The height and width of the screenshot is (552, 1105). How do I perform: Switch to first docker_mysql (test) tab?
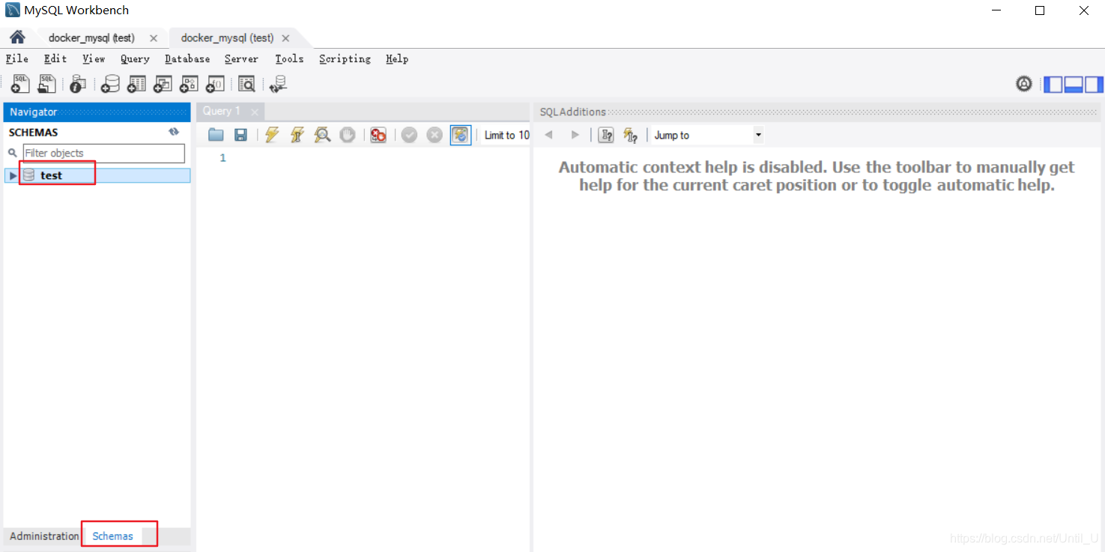pyautogui.click(x=91, y=38)
